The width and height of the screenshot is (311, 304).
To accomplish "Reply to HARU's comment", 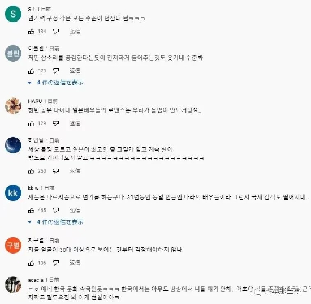I will coord(75,123).
